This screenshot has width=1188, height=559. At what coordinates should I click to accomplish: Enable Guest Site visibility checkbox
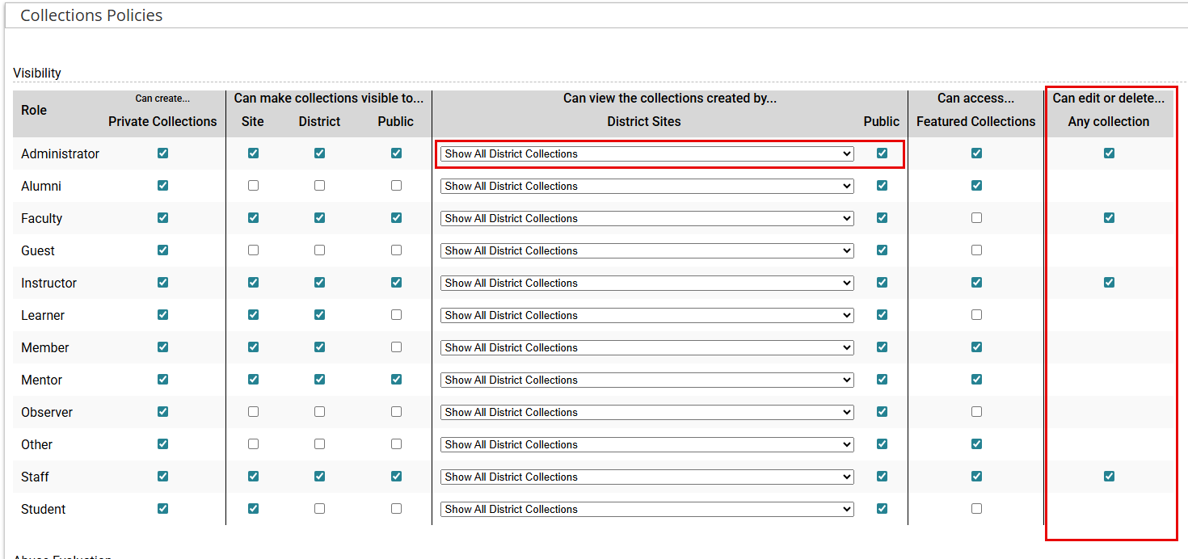point(254,250)
